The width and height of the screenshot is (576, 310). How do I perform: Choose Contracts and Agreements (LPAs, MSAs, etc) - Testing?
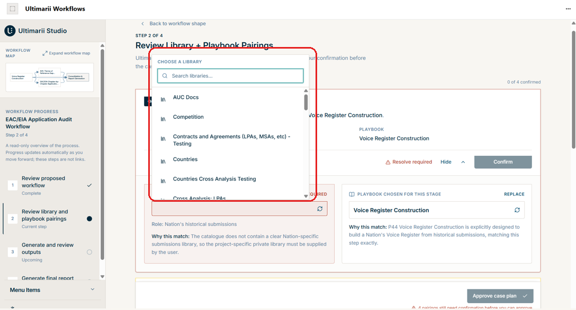tap(230, 140)
